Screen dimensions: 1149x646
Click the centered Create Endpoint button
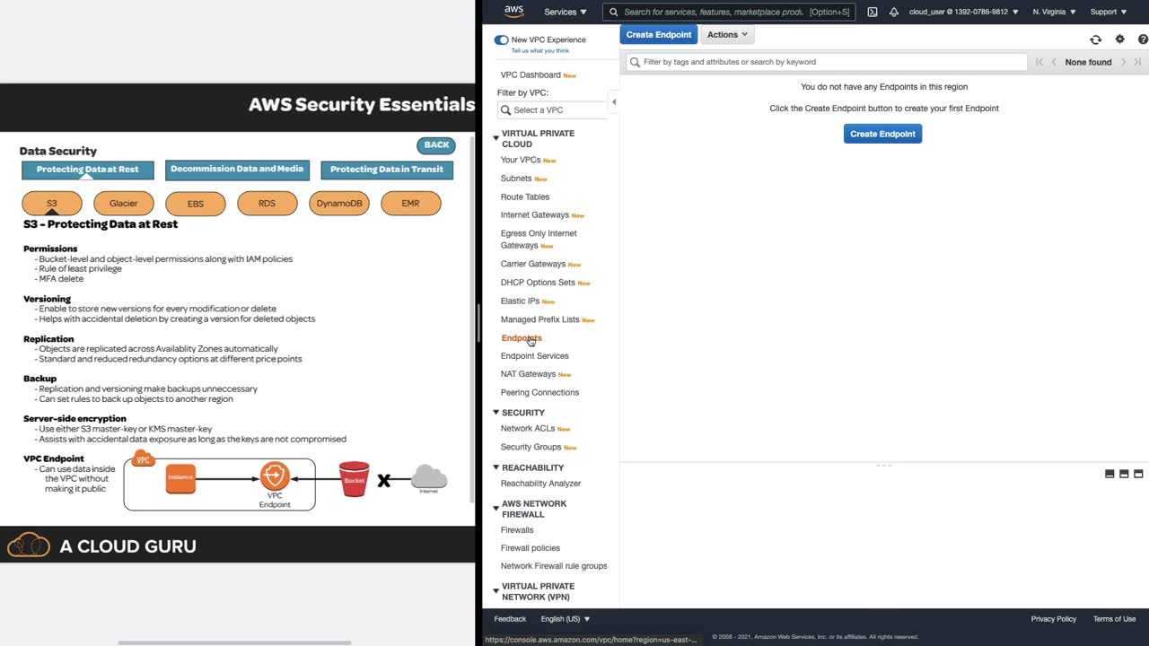click(882, 134)
